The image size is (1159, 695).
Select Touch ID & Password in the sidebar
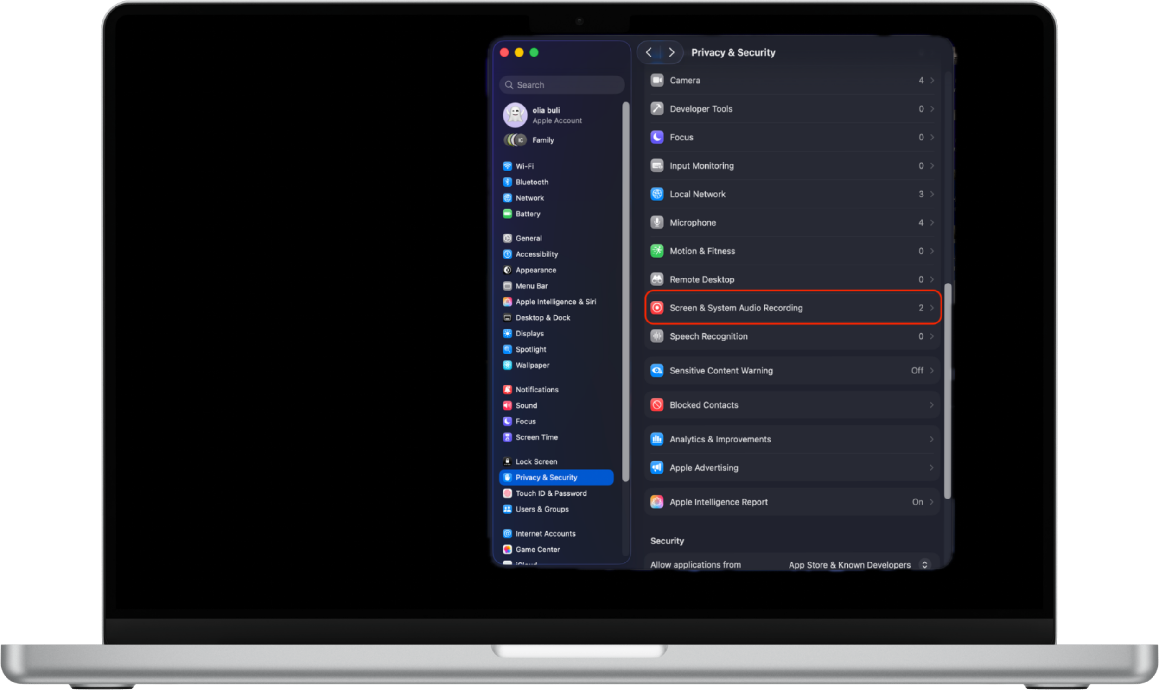pyautogui.click(x=551, y=493)
